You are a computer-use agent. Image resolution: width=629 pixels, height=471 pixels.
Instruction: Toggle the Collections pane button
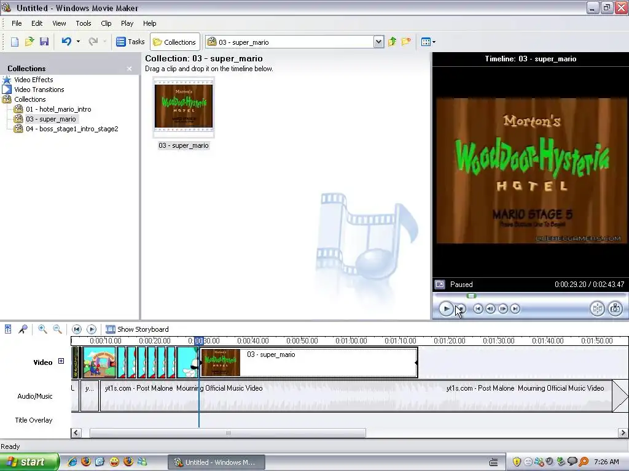(x=175, y=42)
